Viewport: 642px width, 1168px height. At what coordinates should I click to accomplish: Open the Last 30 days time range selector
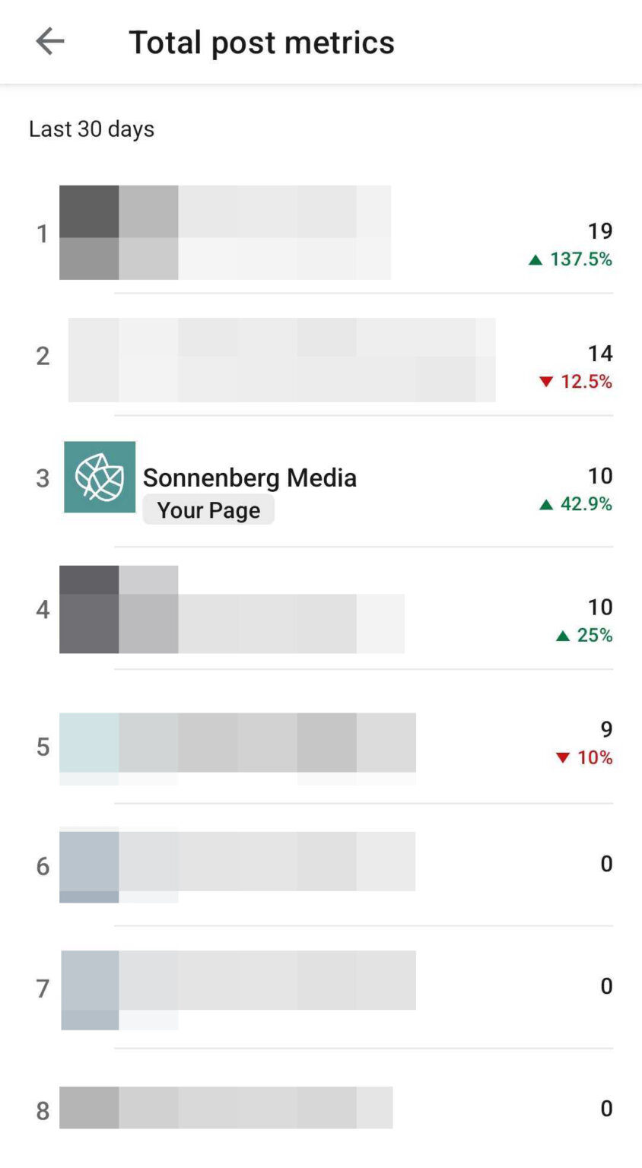(x=91, y=129)
